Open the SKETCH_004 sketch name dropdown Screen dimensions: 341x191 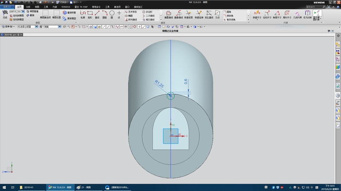click(x=23, y=11)
